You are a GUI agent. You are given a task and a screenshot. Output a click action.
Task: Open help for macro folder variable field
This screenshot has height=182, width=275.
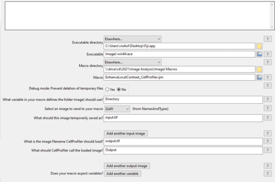268,99
